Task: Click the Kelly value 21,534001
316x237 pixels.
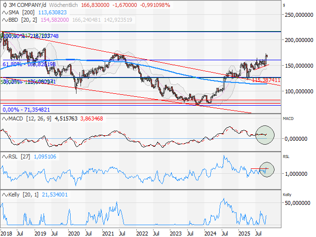Action: point(55,195)
